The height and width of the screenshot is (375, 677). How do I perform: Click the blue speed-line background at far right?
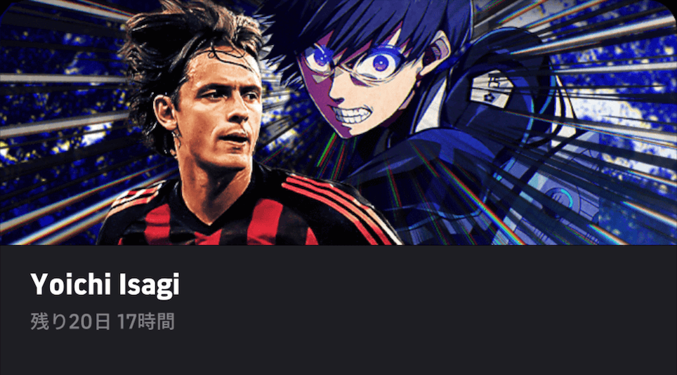(x=639, y=129)
